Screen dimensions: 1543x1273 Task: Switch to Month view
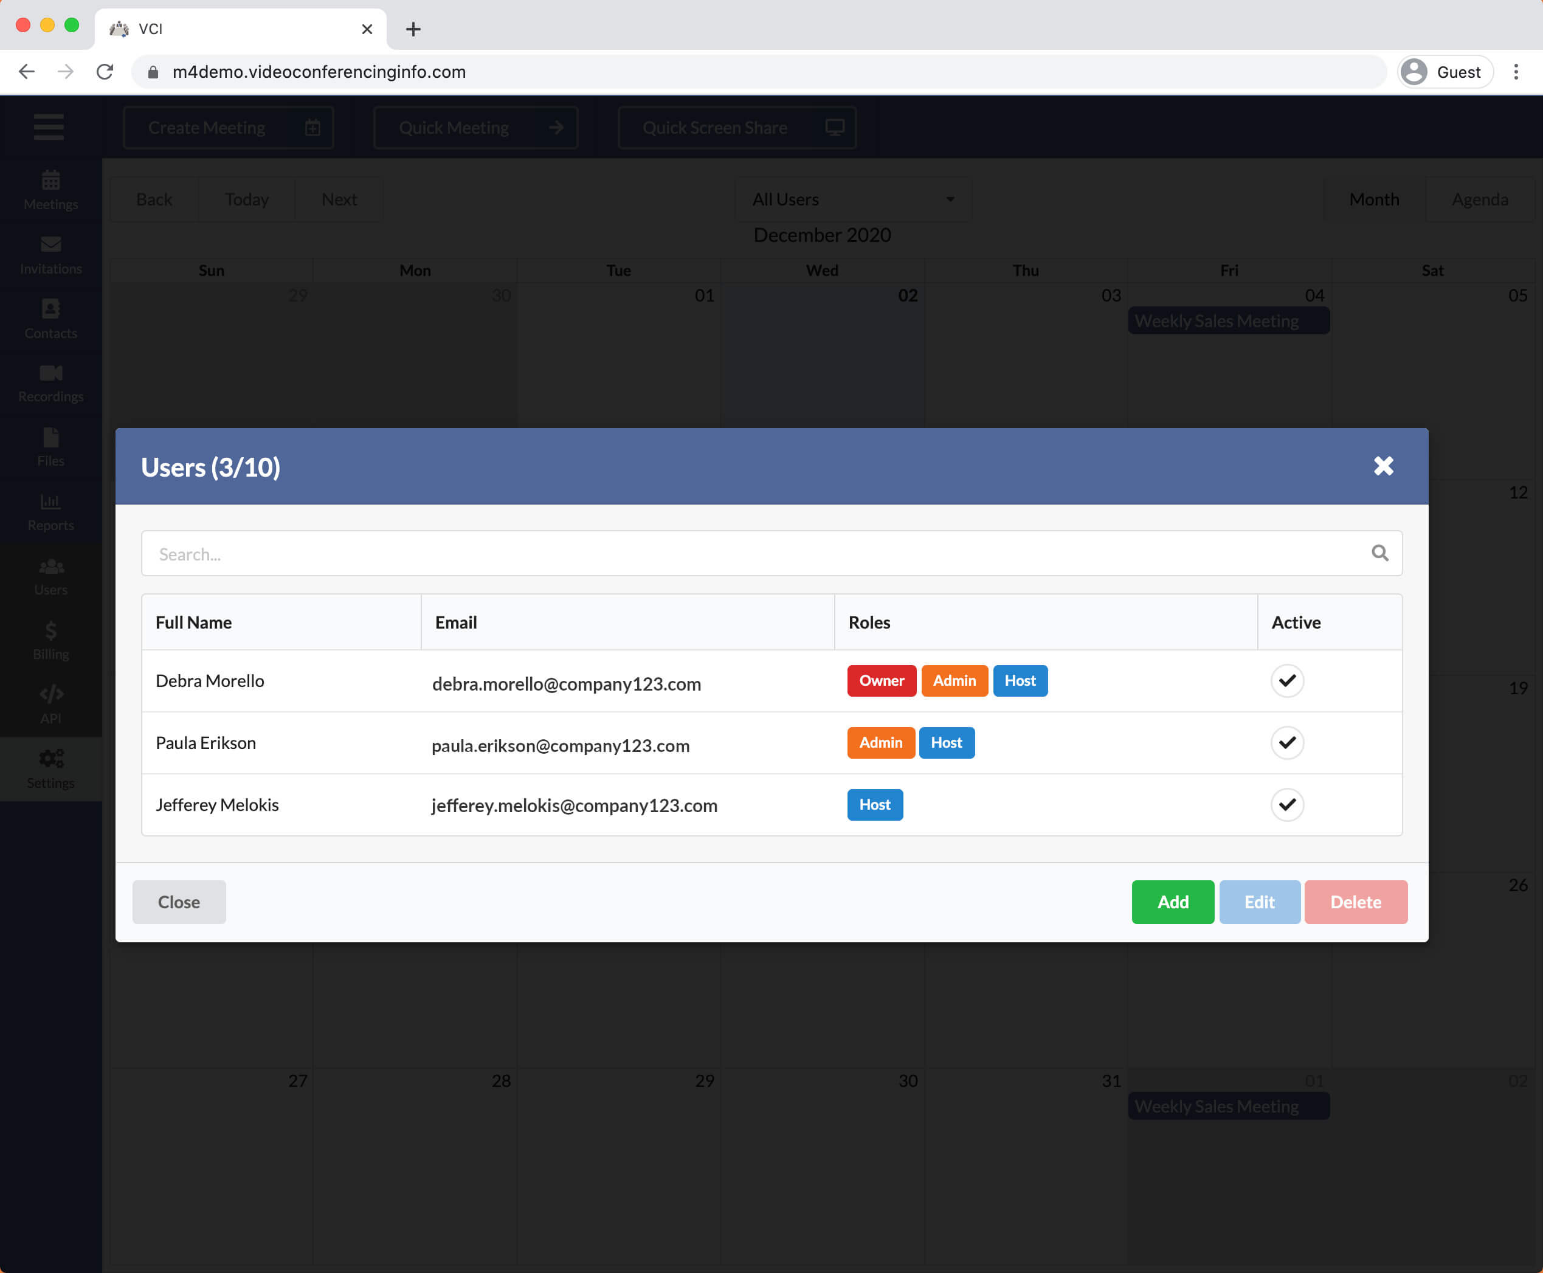click(1373, 199)
